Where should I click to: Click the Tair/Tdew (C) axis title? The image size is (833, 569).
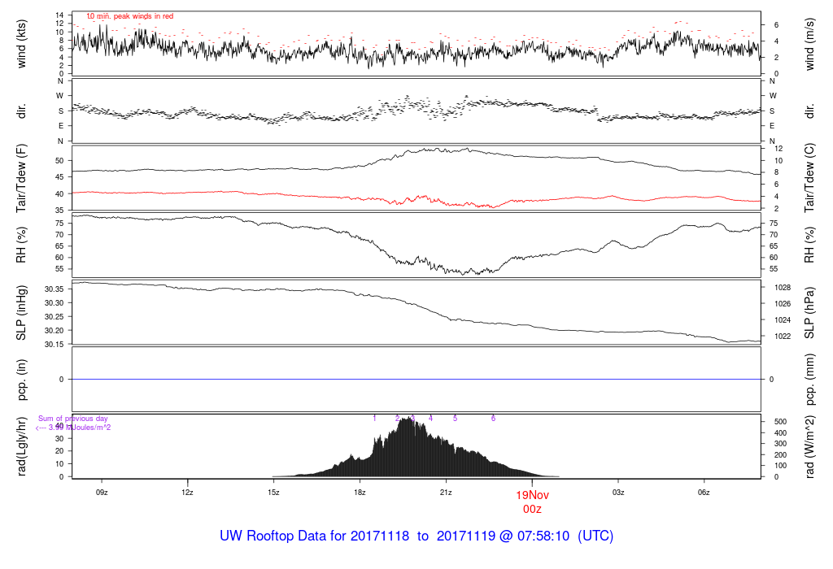809,178
